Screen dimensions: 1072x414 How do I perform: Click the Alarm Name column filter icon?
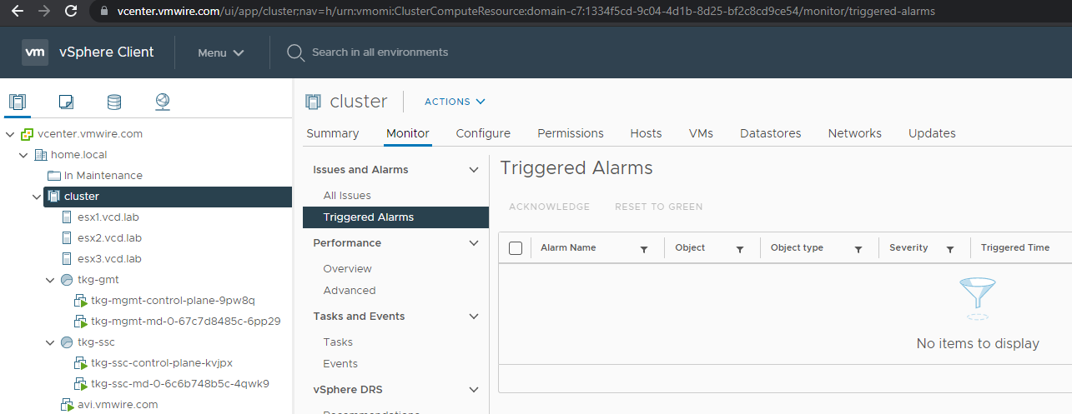(x=644, y=249)
